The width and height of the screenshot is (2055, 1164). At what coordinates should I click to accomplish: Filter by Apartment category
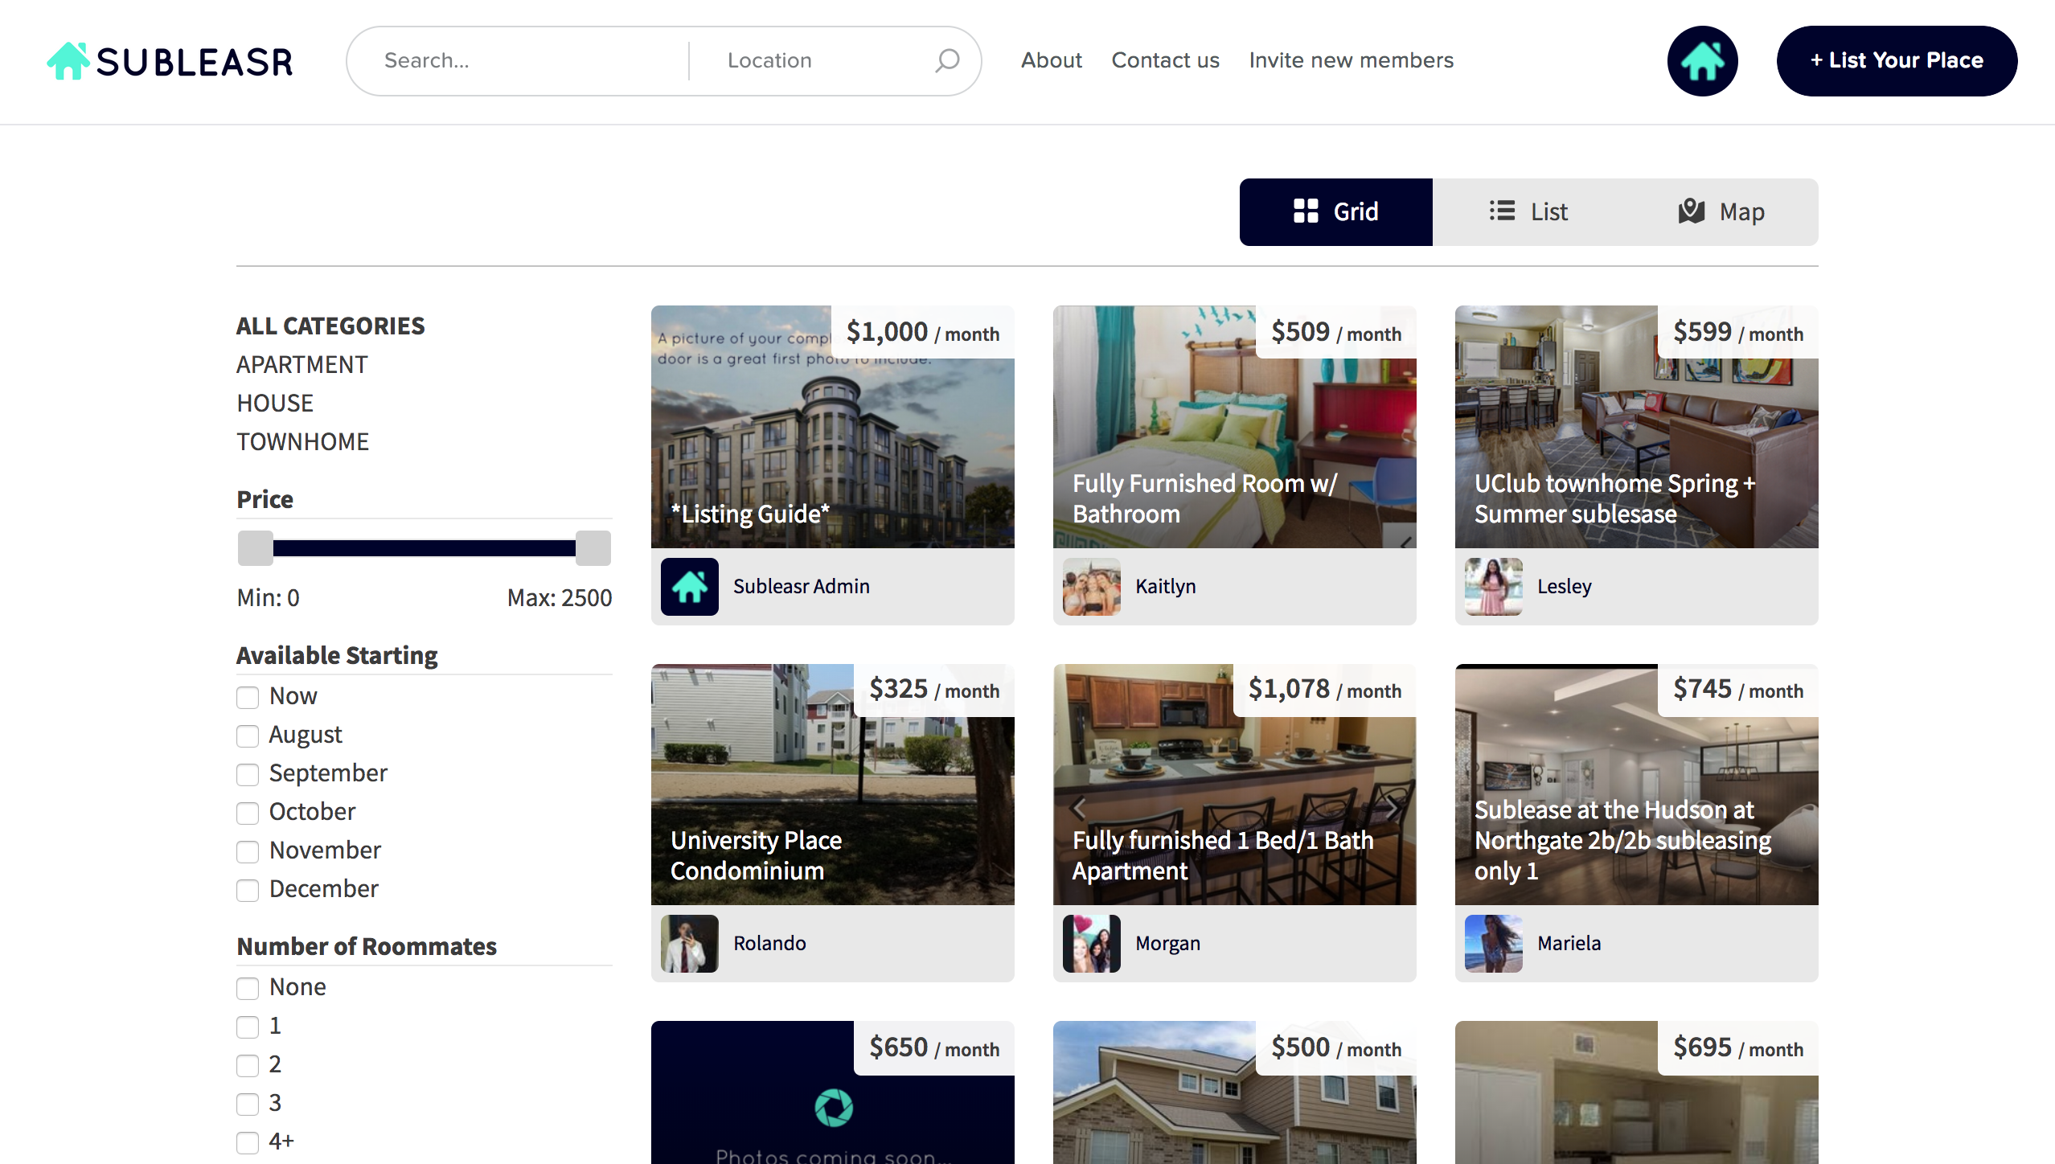301,365
